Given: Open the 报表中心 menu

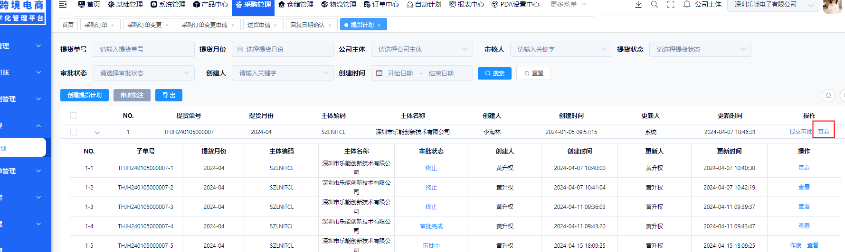Looking at the screenshot, I should (467, 4).
